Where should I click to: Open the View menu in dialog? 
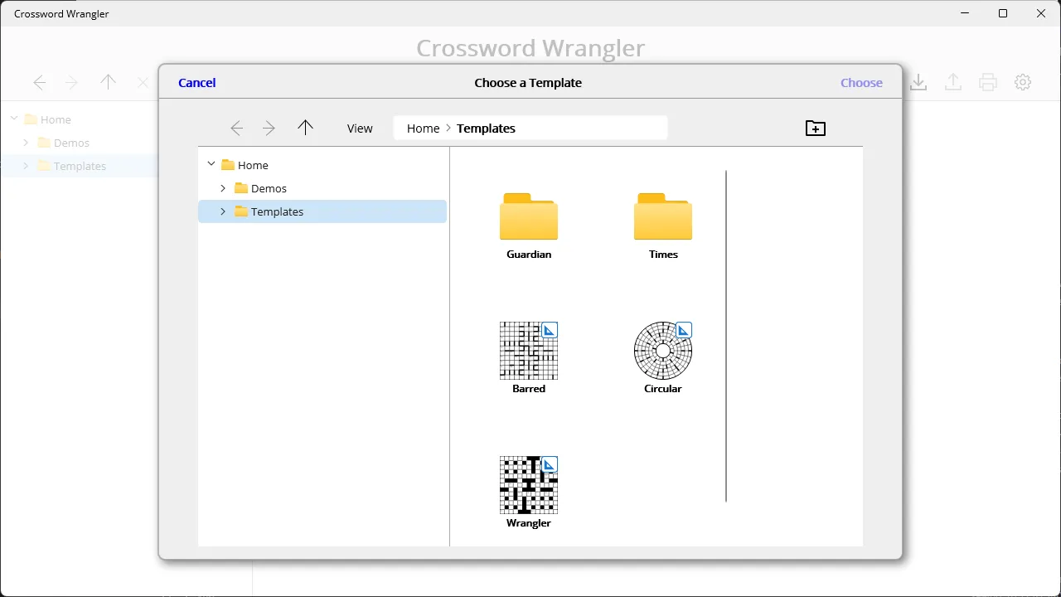tap(360, 129)
